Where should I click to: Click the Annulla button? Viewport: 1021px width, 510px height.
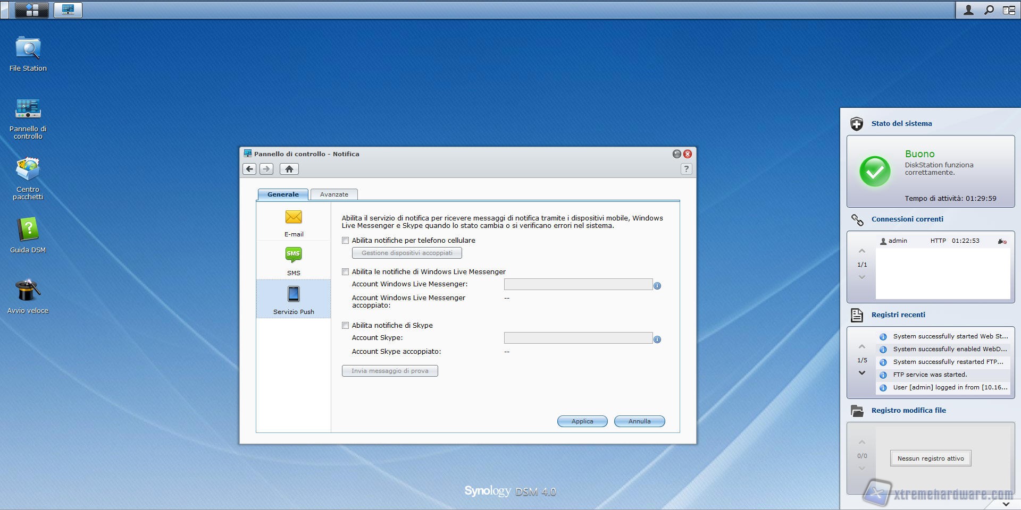point(639,421)
